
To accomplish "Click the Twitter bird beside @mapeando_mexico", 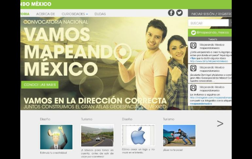I will 193,33.
